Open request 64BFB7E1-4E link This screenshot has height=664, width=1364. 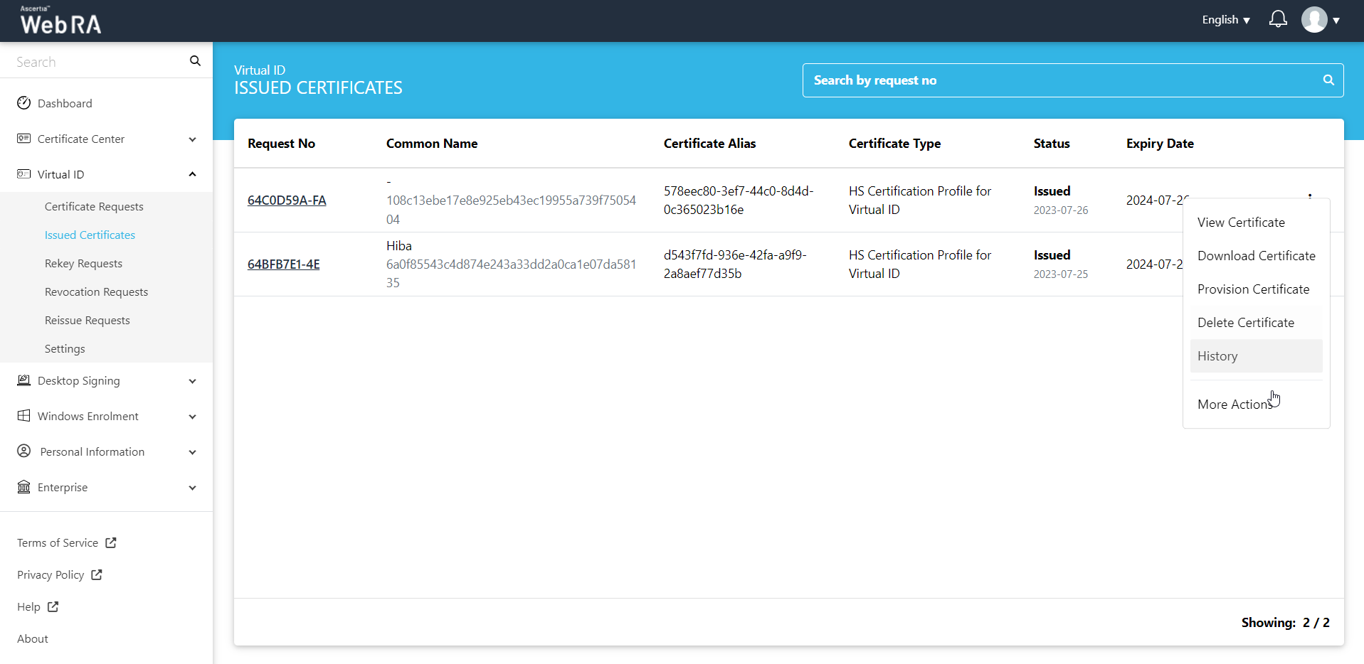[283, 264]
